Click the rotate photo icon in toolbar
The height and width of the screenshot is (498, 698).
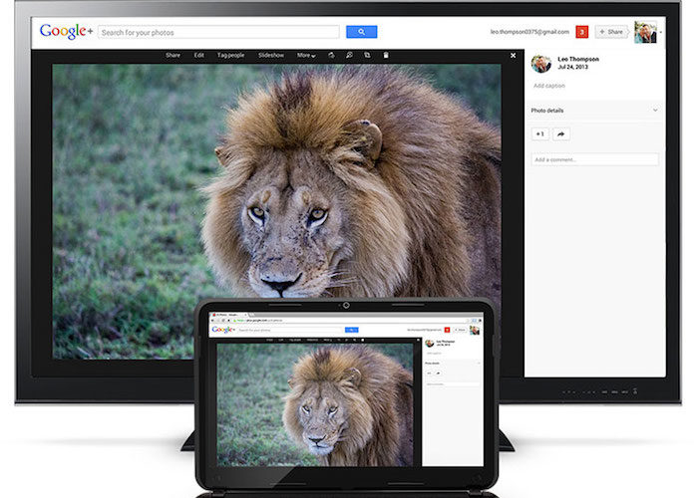pos(332,56)
